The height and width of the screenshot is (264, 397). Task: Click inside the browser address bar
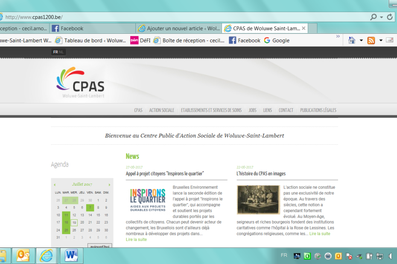[x=171, y=17]
